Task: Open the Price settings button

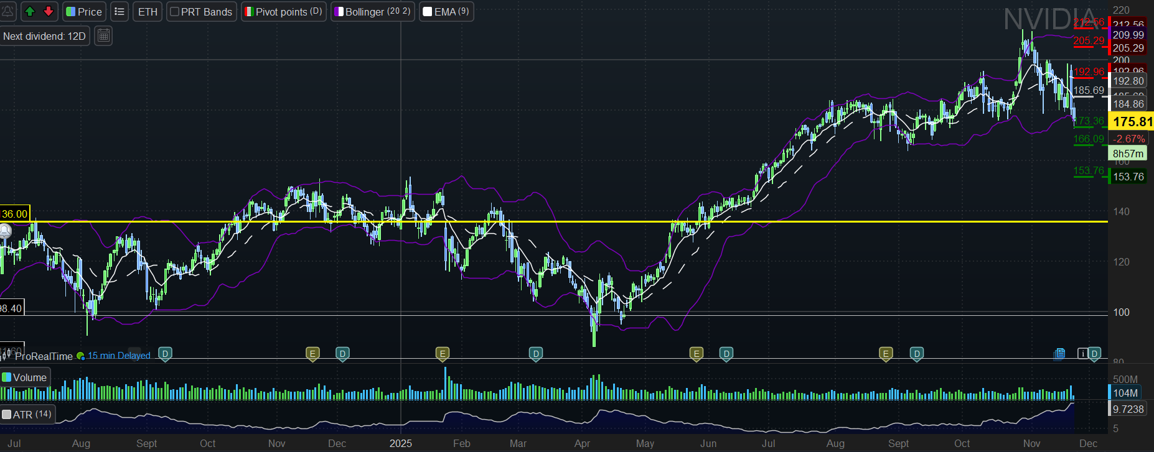Action: click(x=83, y=12)
